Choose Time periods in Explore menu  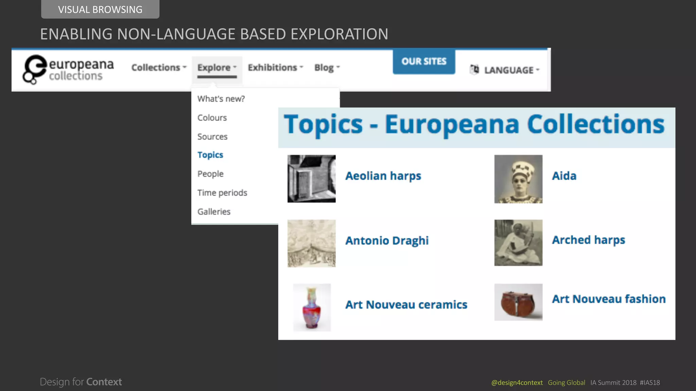(x=222, y=193)
